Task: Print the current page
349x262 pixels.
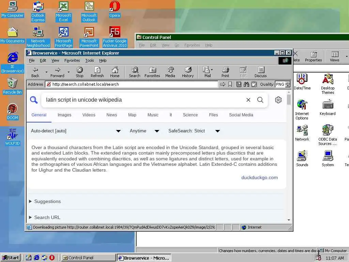Action: [x=225, y=72]
